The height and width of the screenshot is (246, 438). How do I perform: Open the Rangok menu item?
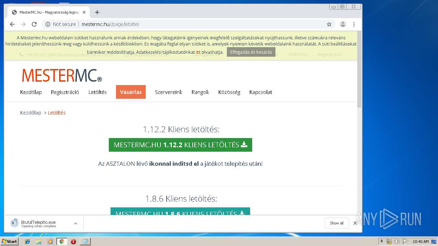click(x=200, y=92)
